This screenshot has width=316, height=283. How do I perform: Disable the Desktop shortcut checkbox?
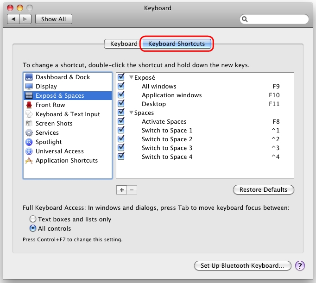click(121, 104)
